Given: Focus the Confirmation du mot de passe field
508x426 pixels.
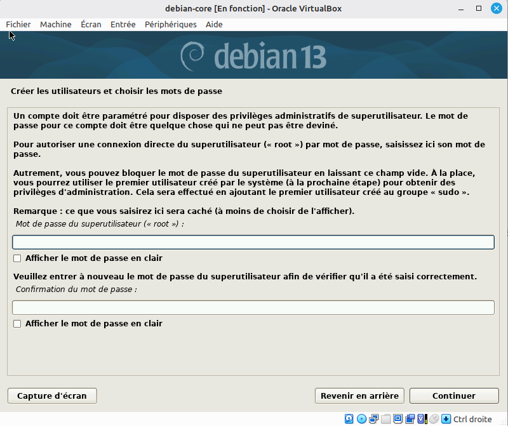Looking at the screenshot, I should (253, 308).
